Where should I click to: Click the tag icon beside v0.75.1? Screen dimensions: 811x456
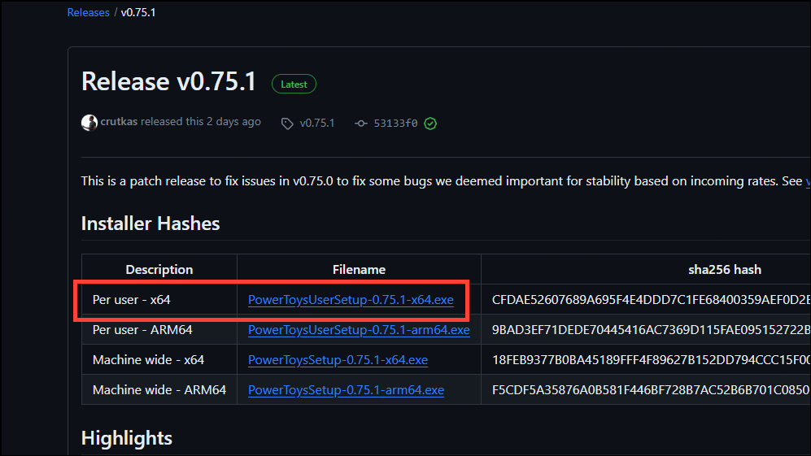coord(287,124)
